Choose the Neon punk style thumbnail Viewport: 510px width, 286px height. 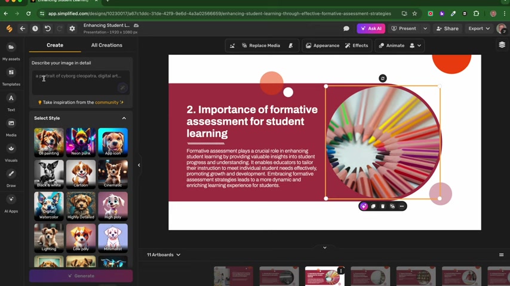(x=81, y=142)
